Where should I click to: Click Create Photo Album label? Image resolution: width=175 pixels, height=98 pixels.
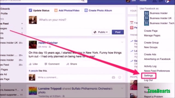point(100,10)
